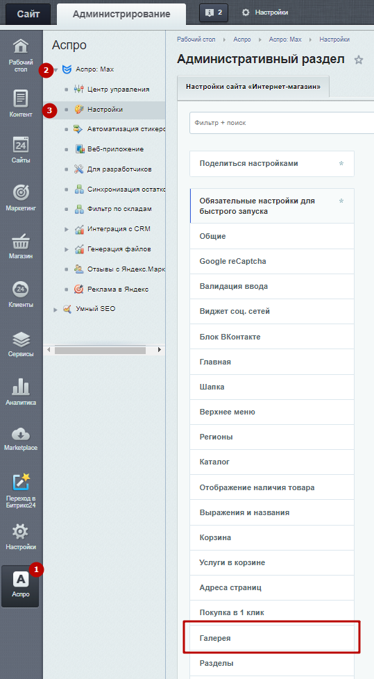The image size is (374, 679).
Task: Open the Marketplace cloud icon
Action: coord(21,433)
